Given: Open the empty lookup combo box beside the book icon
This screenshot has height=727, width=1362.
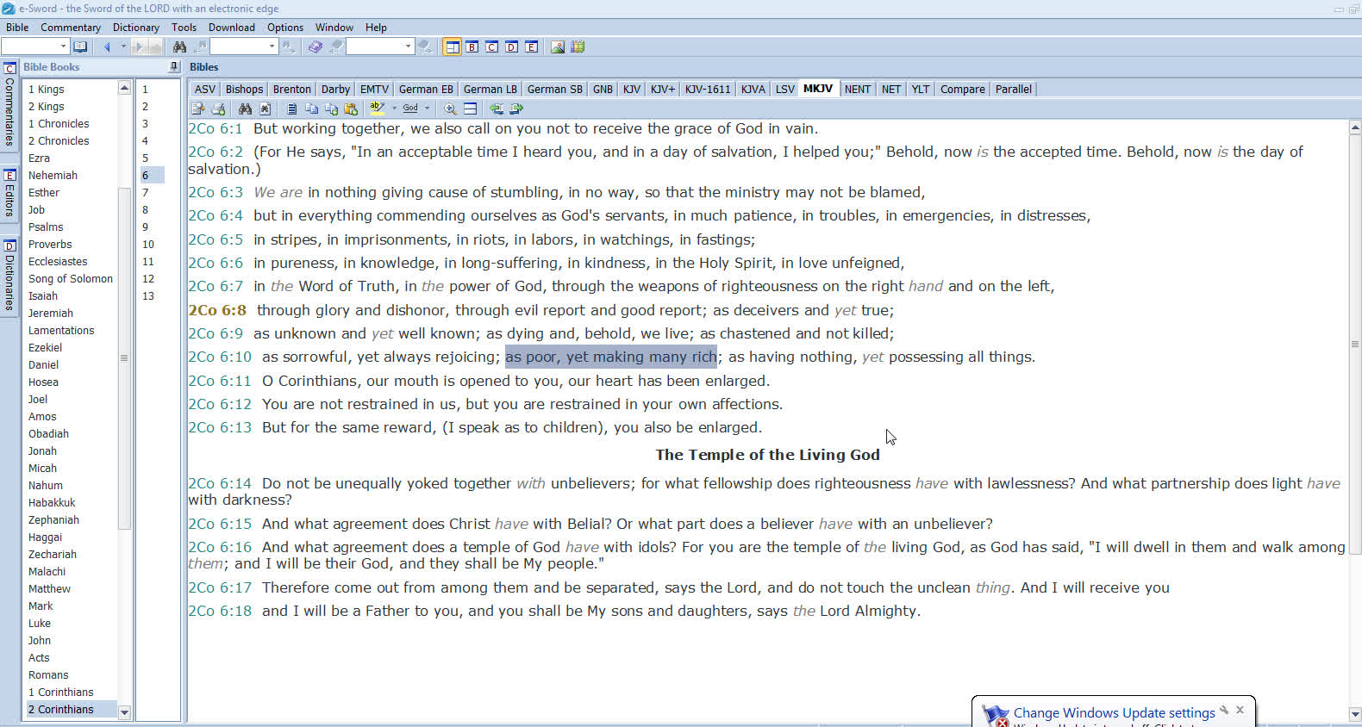Looking at the screenshot, I should coord(35,47).
